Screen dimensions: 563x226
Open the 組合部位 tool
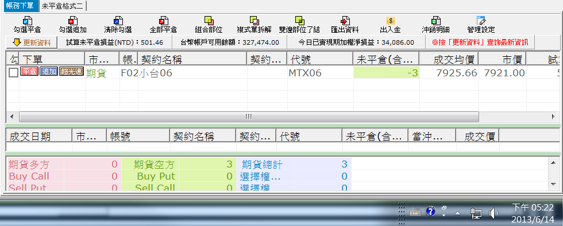(209, 21)
